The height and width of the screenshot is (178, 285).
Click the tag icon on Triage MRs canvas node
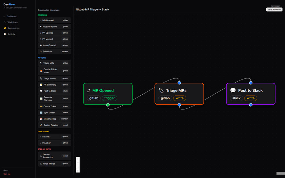click(161, 90)
